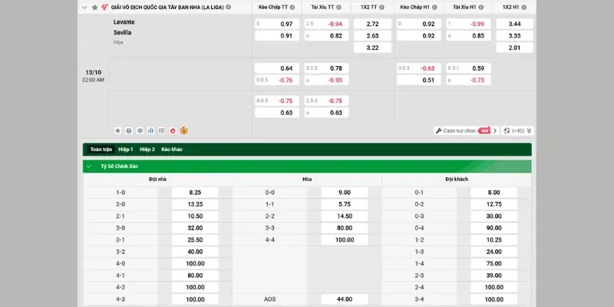Open the match database stats icon
Image resolution: width=614 pixels, height=307 pixels.
128,130
